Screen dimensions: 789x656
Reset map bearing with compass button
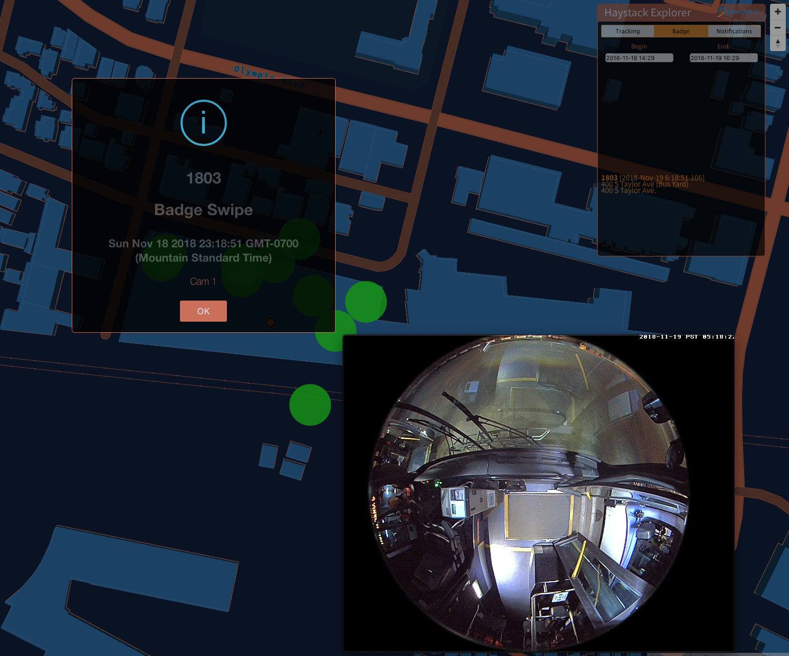point(778,43)
